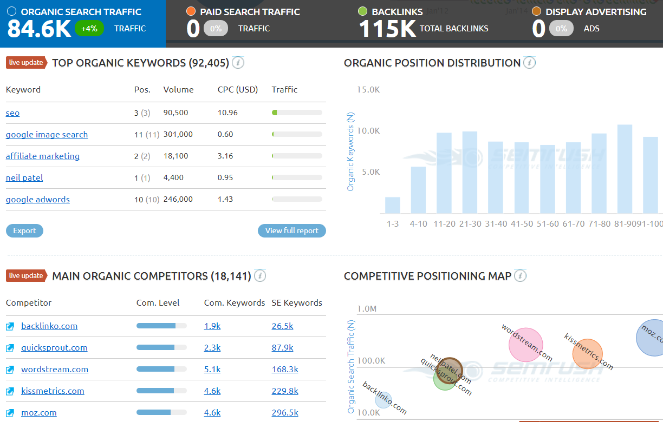Click the Organic Search Traffic circle icon
The height and width of the screenshot is (422, 663).
click(x=11, y=11)
